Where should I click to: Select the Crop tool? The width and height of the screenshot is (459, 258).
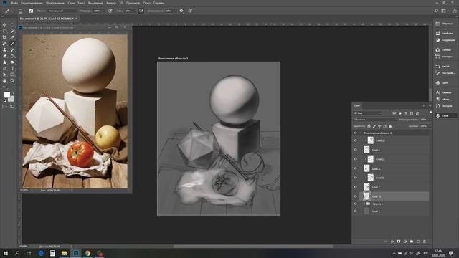[5, 37]
